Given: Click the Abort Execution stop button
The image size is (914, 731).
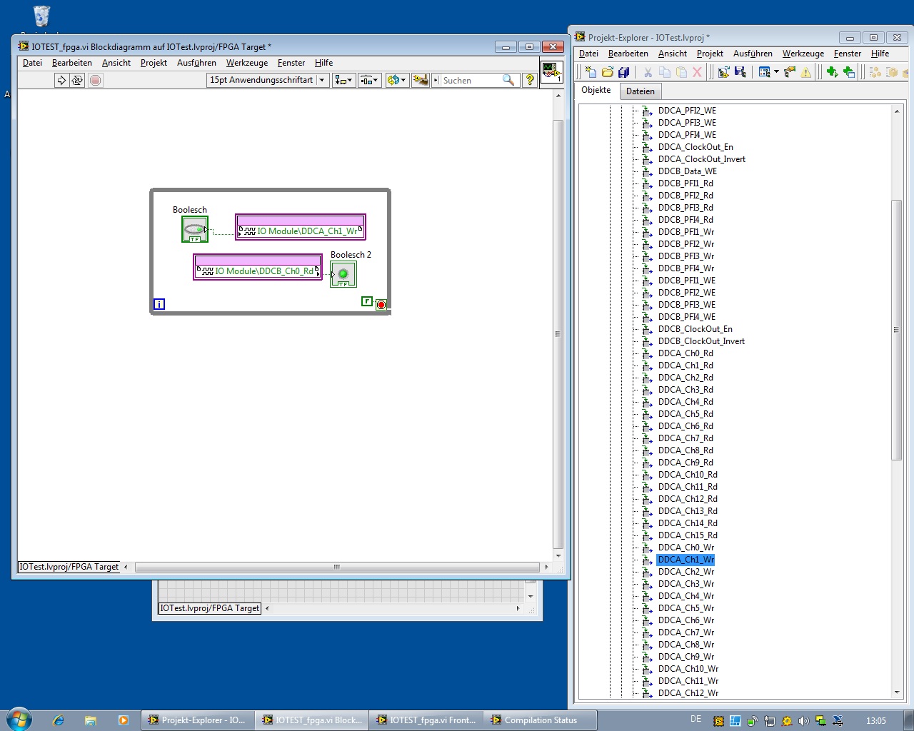Looking at the screenshot, I should pyautogui.click(x=95, y=81).
